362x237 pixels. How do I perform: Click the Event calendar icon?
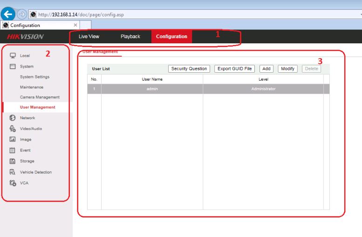coord(13,150)
